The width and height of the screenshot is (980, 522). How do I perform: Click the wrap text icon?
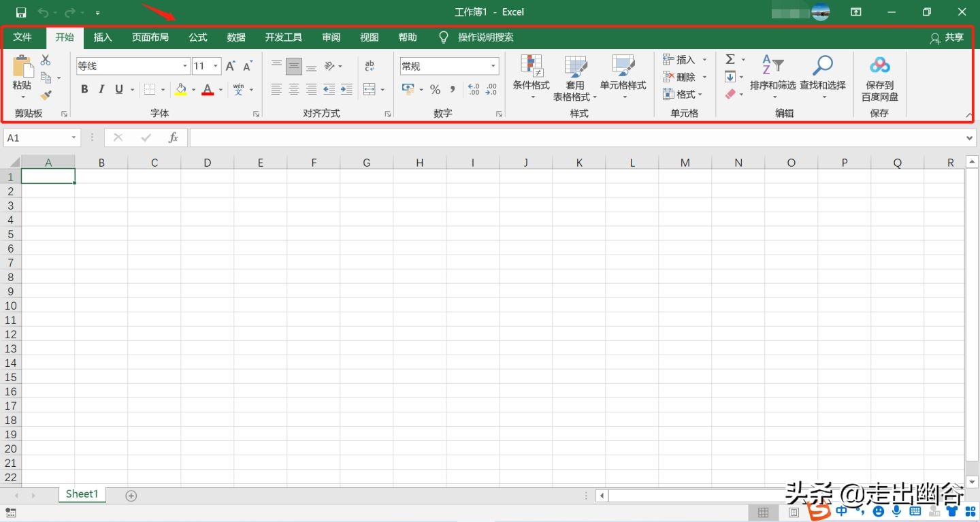pos(370,66)
